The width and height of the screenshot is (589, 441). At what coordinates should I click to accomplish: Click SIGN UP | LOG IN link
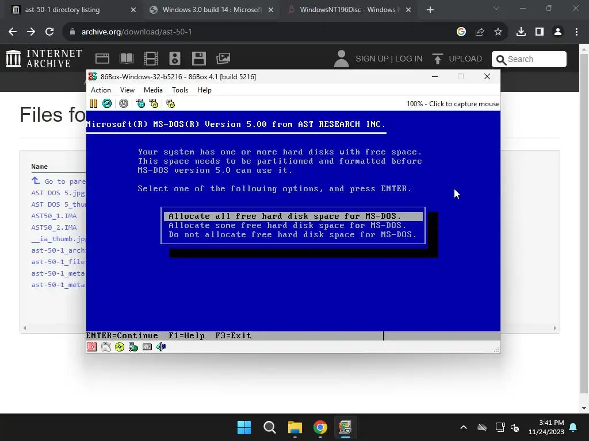tap(389, 59)
